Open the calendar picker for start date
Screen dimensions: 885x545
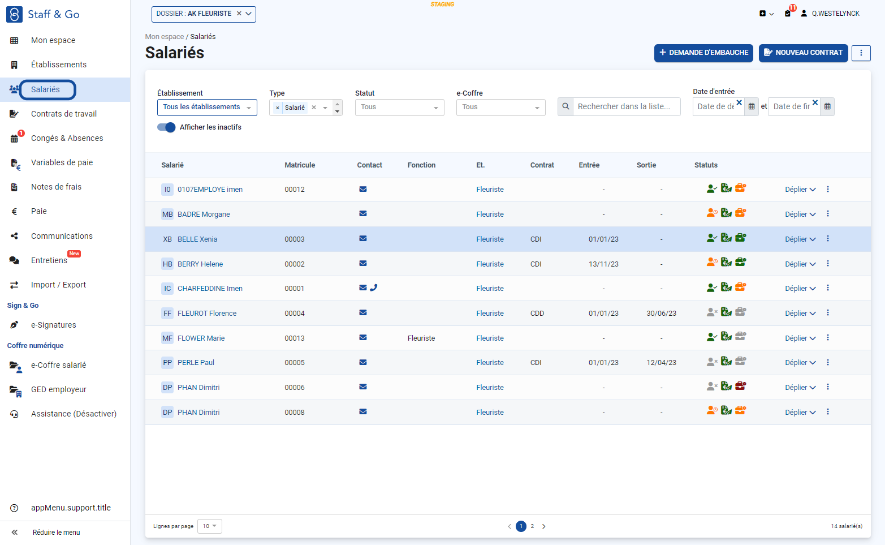click(x=752, y=106)
